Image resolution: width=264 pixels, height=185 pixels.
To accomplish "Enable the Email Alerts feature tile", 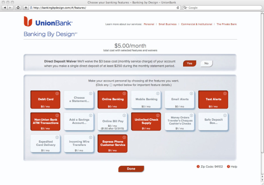I will 179,100.
